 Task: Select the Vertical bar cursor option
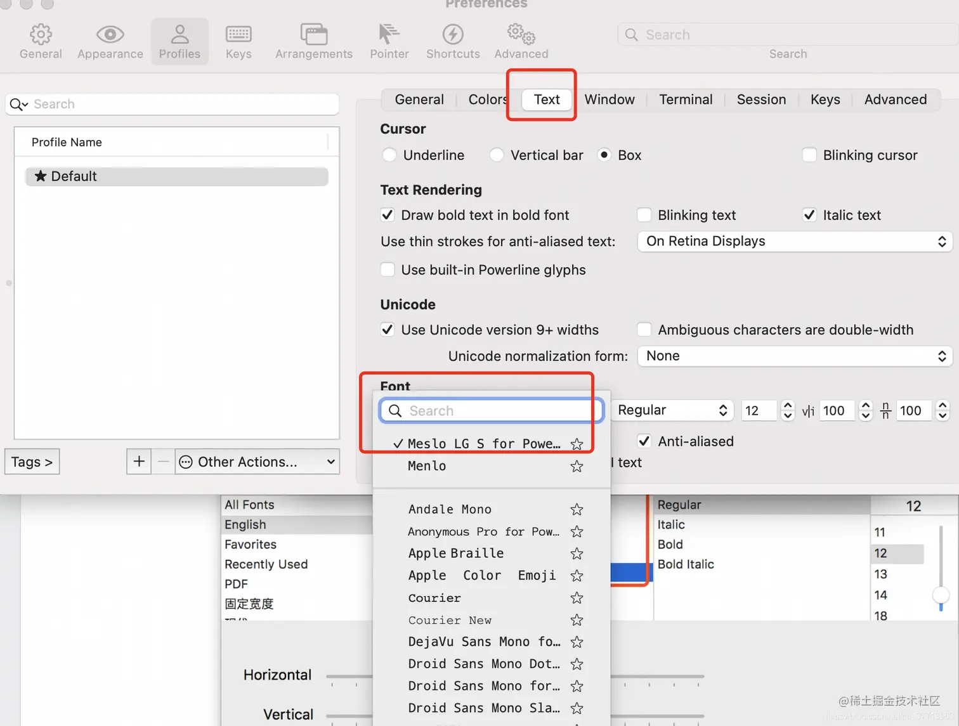pyautogui.click(x=497, y=155)
